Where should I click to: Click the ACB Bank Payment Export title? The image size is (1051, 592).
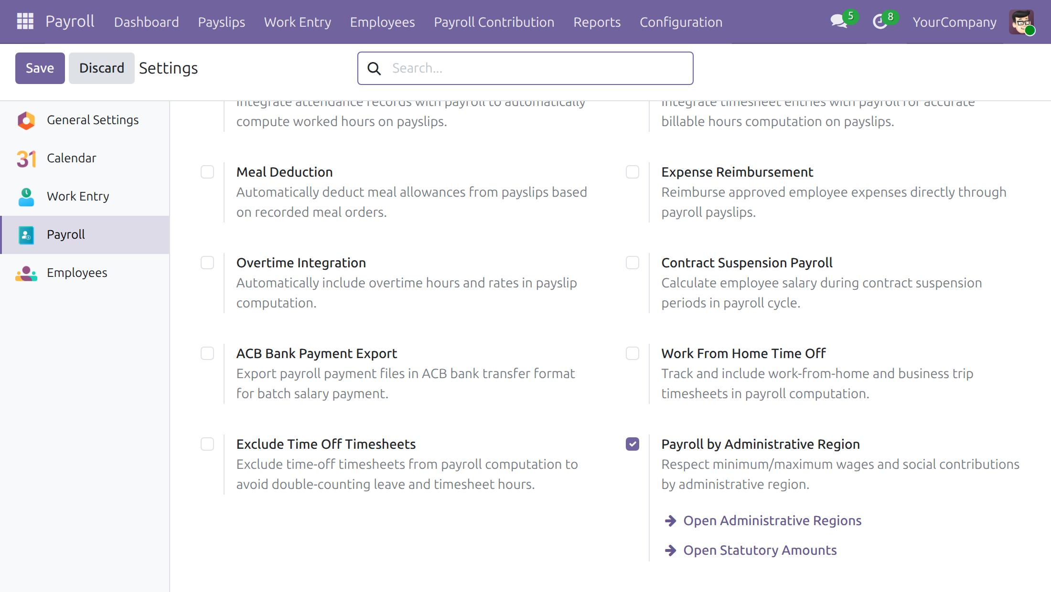point(317,353)
